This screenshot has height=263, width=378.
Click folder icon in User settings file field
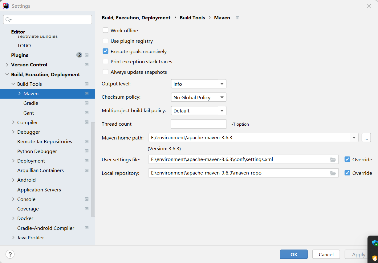pyautogui.click(x=333, y=159)
